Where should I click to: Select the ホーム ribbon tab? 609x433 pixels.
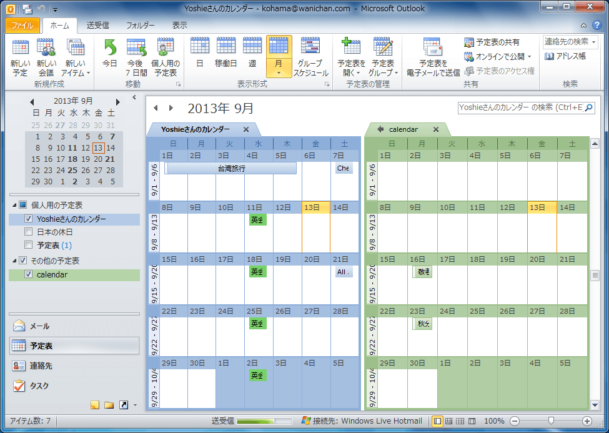coord(59,26)
